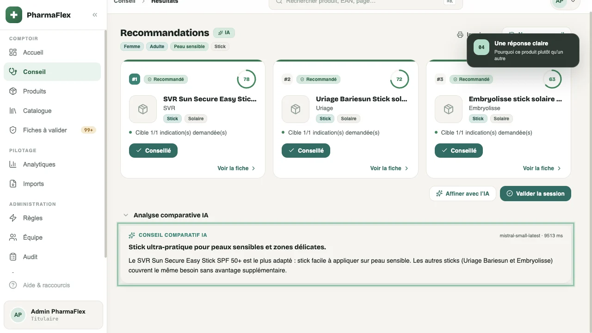The width and height of the screenshot is (592, 333).
Task: Click headline 'Stick ultra-pratique pour peaux sensibles et zones délicates.'
Action: pos(227,247)
